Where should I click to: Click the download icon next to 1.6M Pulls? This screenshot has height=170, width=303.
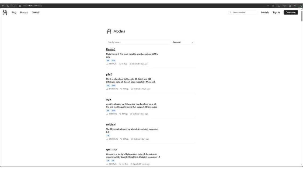pos(107,64)
